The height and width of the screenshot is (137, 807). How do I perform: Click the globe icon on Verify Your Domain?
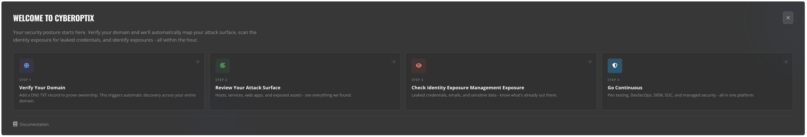[27, 66]
